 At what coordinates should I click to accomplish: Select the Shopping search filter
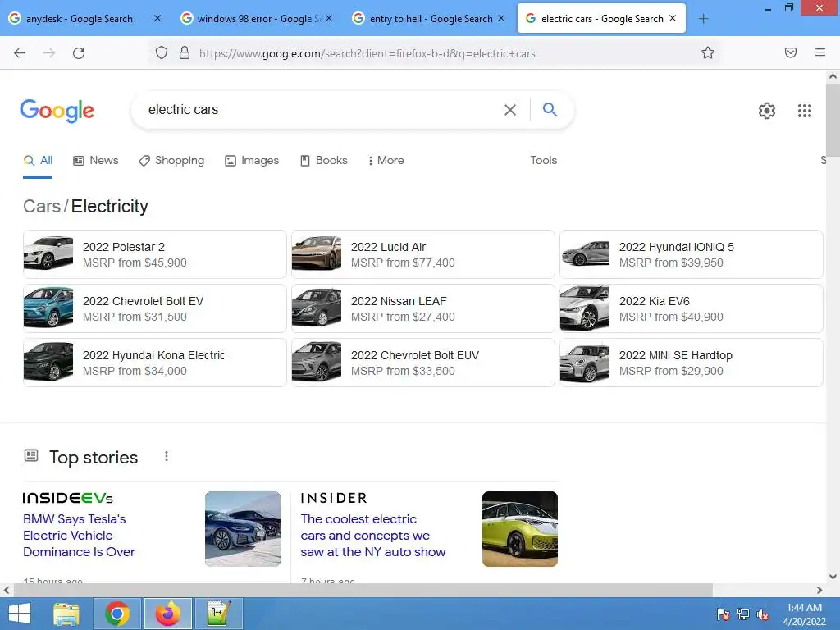click(171, 160)
